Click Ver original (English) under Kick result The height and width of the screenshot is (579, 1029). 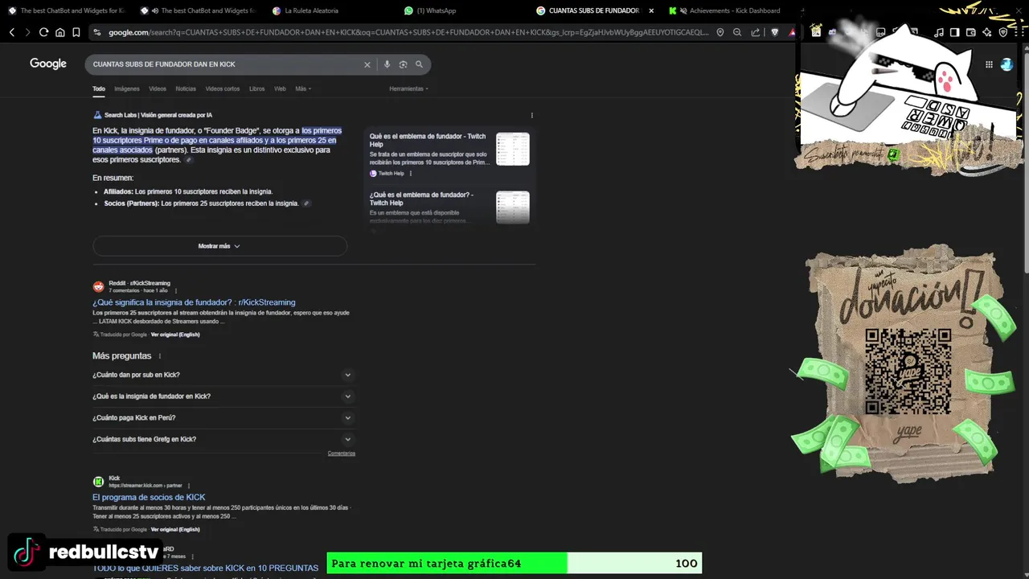pos(175,529)
